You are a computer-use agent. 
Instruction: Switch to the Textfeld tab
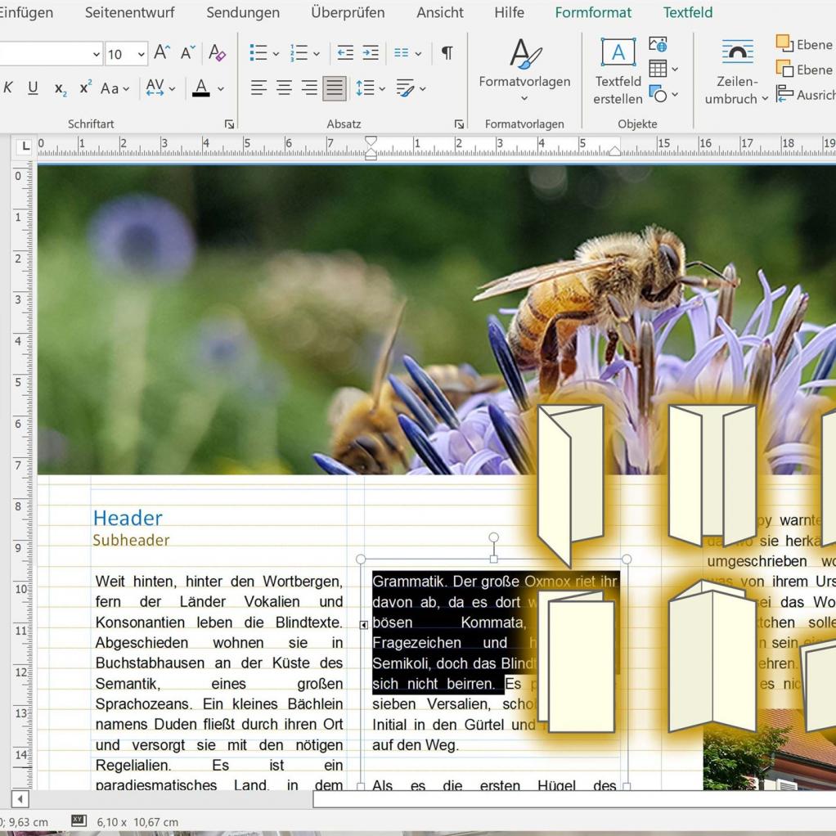(687, 12)
